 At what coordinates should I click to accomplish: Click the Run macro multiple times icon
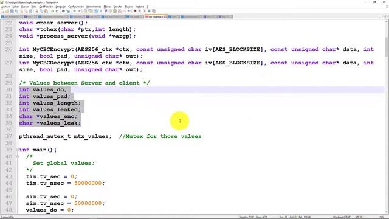coord(149,11)
